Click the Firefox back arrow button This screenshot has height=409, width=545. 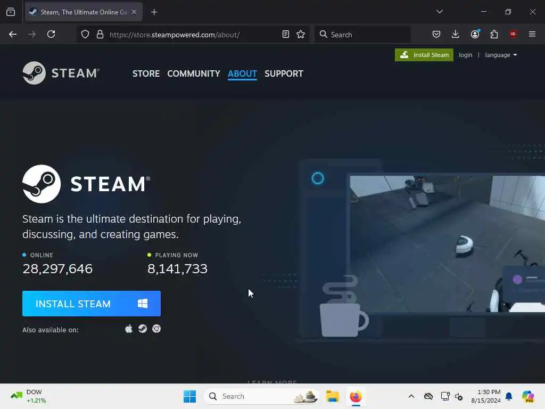tap(13, 35)
